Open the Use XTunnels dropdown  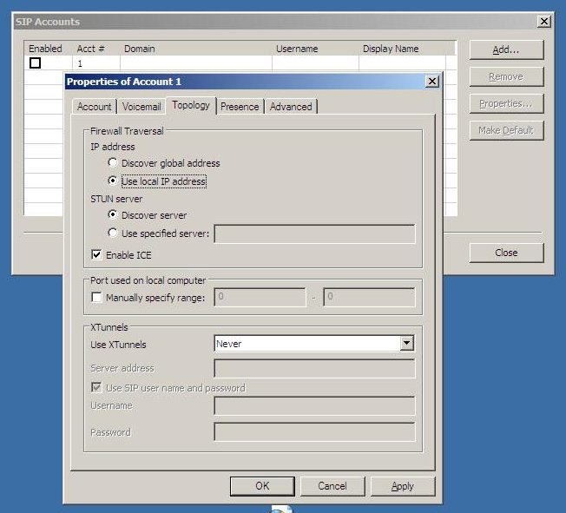tap(405, 344)
